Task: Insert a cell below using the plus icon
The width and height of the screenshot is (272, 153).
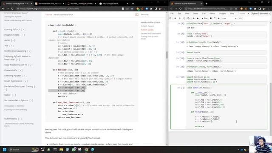Action: (175, 18)
